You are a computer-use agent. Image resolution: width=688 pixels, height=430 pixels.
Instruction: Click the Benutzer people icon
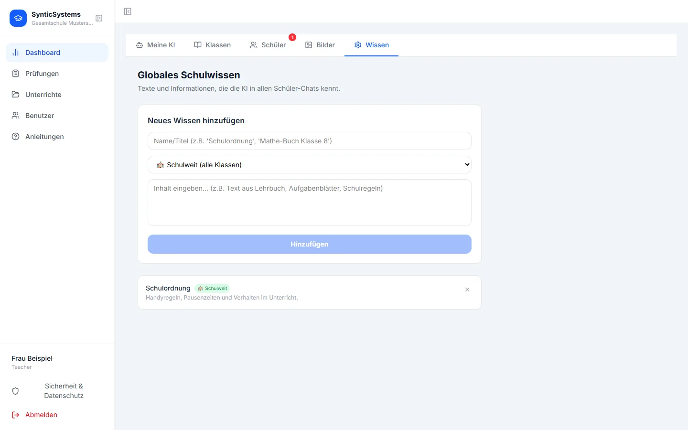click(x=16, y=116)
